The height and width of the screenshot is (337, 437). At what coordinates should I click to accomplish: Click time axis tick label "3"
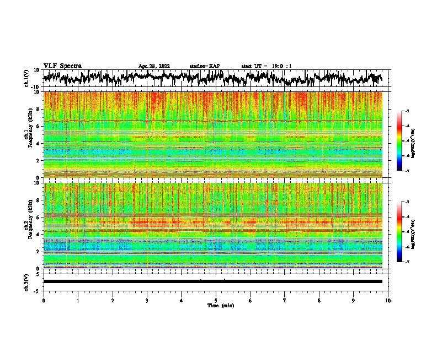tap(147, 301)
